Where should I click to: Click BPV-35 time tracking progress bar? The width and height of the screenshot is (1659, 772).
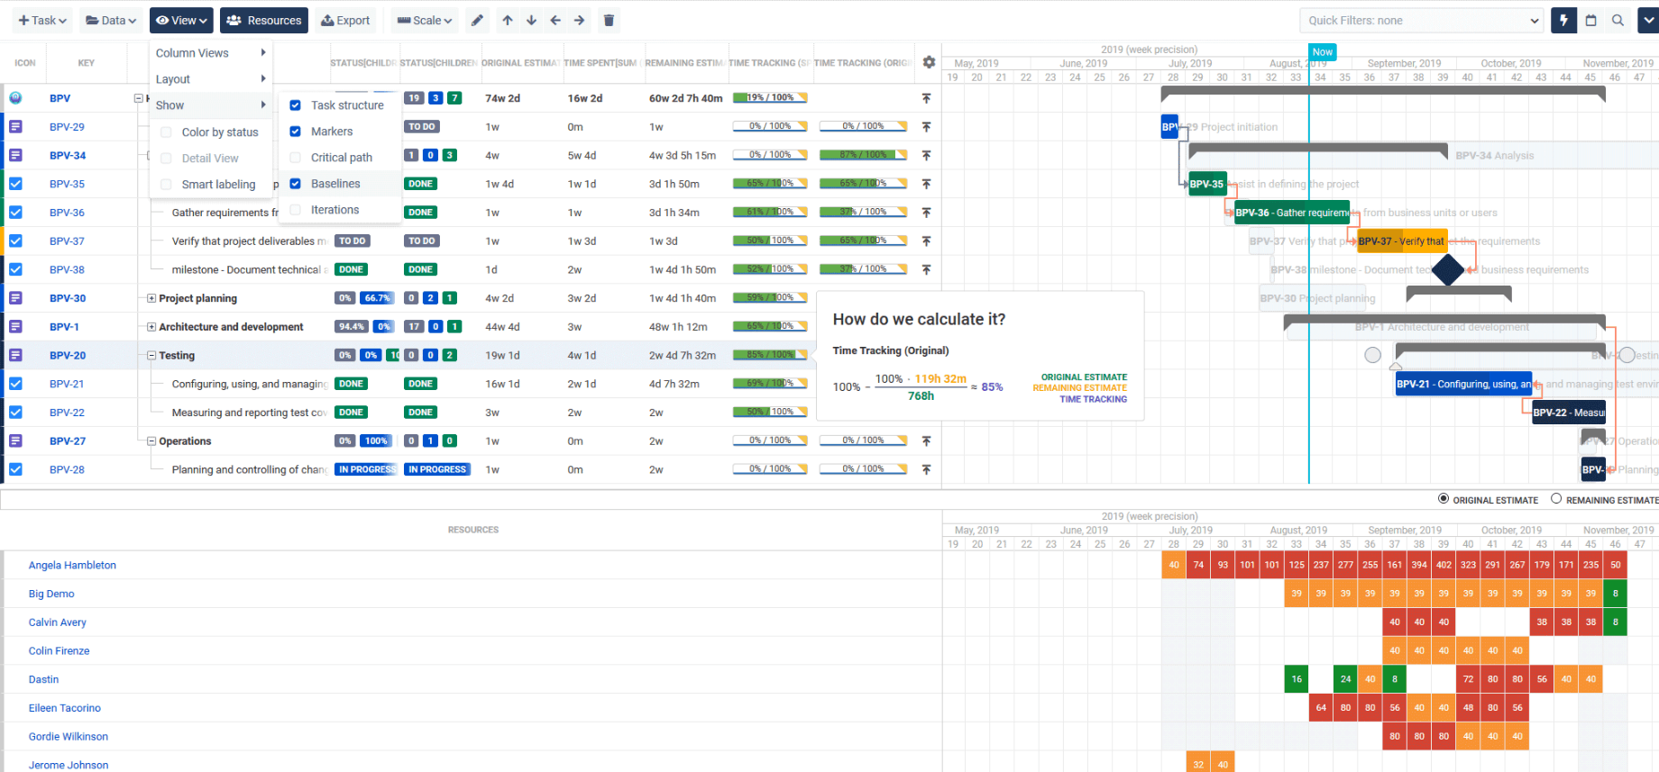pos(769,184)
